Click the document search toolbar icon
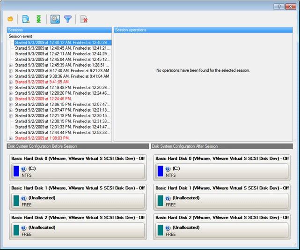Viewport: 300px width, 250px height. coord(25,19)
